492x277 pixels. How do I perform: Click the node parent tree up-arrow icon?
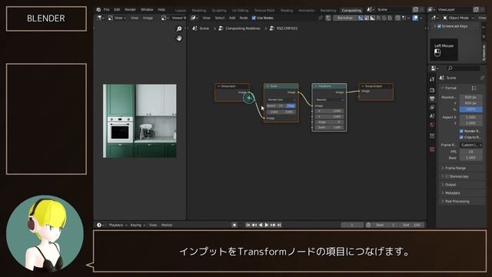pos(328,18)
